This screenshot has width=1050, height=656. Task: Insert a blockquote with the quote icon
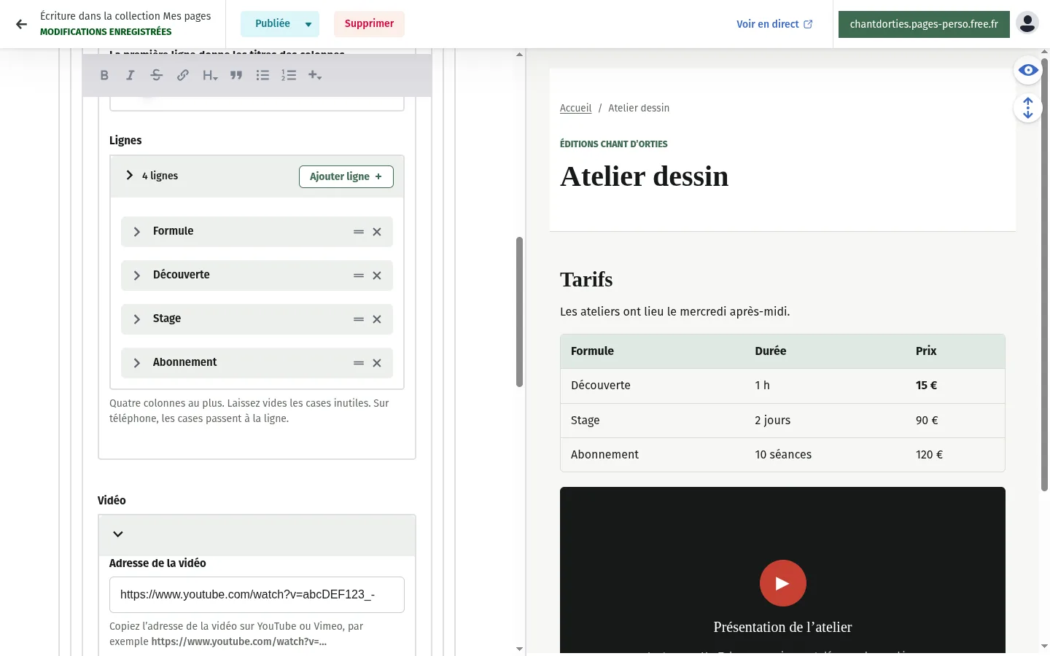pos(236,75)
